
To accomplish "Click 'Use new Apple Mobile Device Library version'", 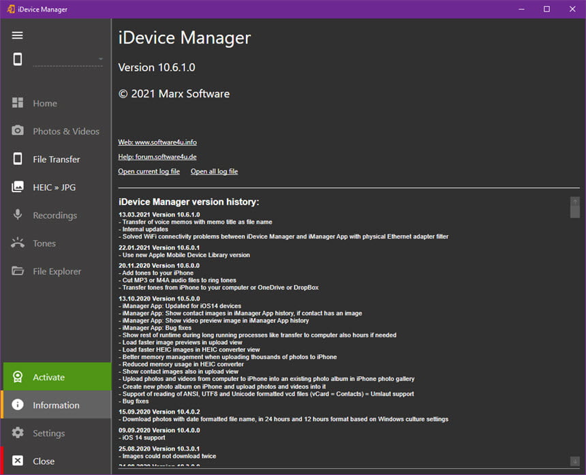I will pos(186,255).
